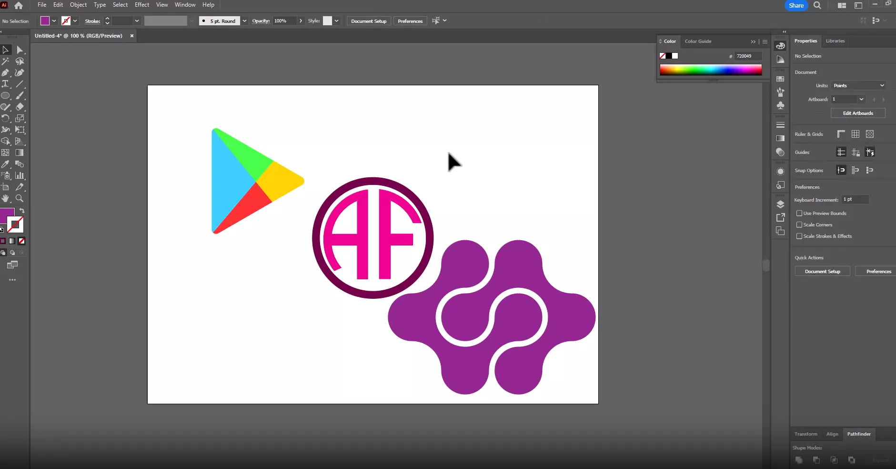Open the Style dropdown arrow
This screenshot has width=896, height=469.
(x=336, y=21)
